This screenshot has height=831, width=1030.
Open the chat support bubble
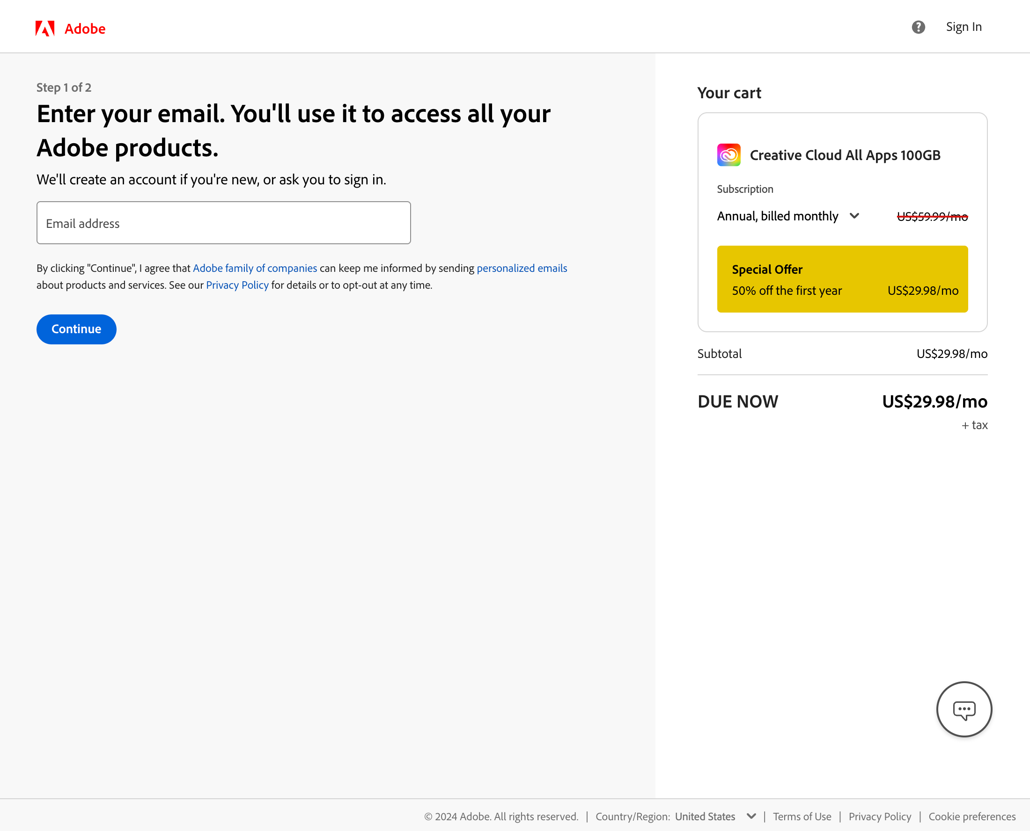[964, 709]
